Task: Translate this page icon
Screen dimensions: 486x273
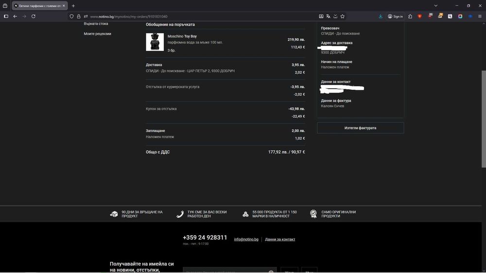Action: coord(328,16)
